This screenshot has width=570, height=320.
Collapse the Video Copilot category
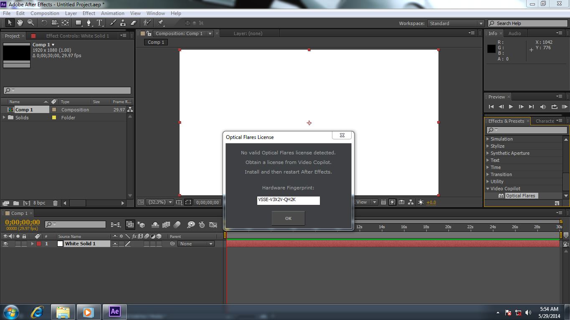click(488, 189)
